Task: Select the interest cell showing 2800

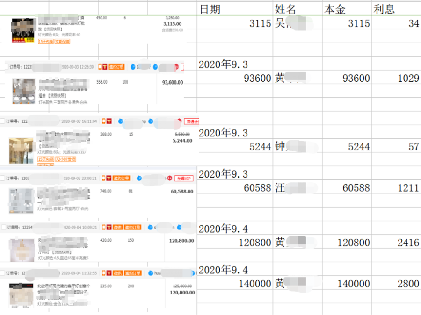Action: point(396,284)
